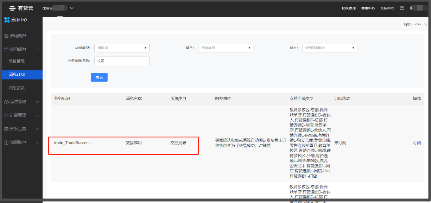Select trade_TradeSuccess cell text

pyautogui.click(x=72, y=143)
